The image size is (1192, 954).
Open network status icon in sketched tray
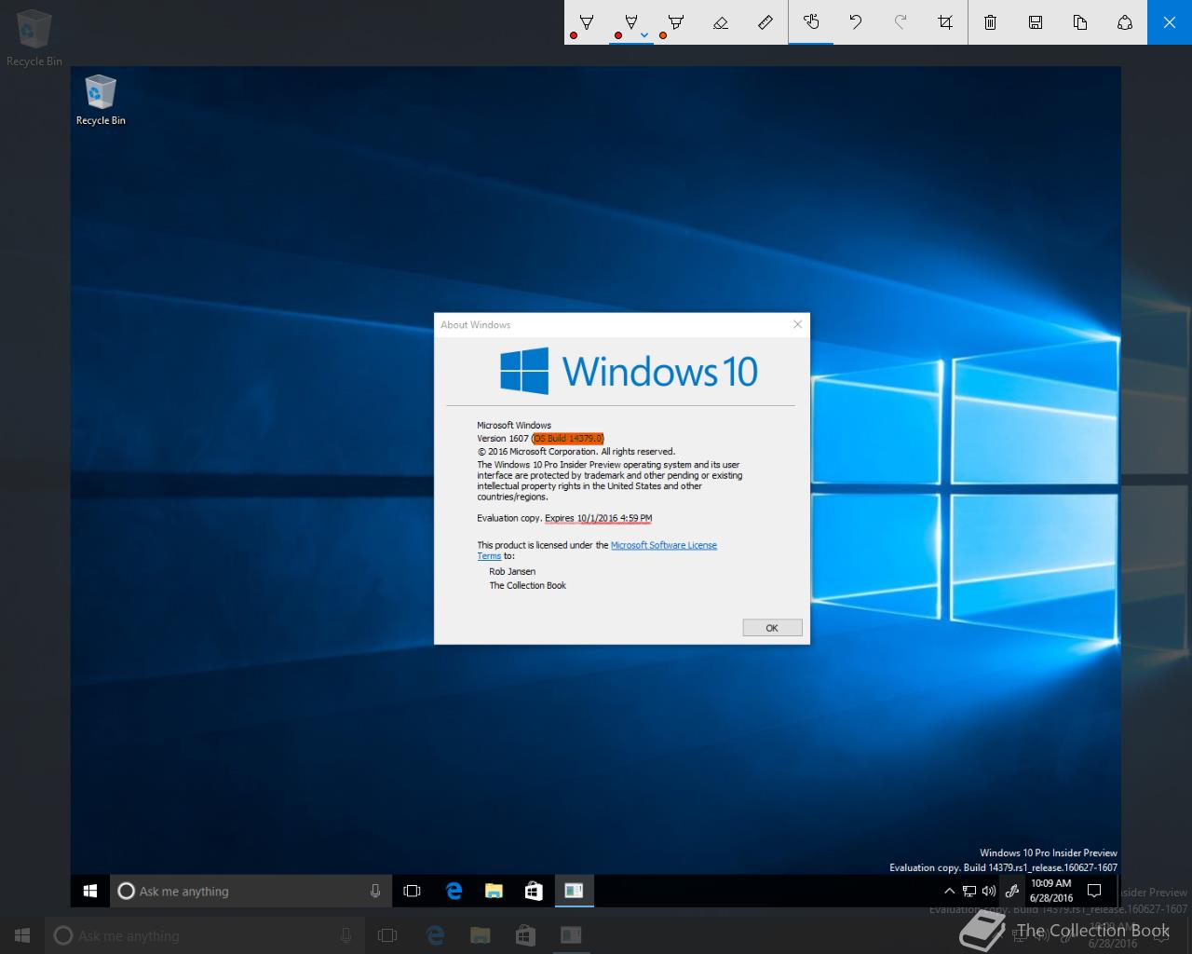point(969,892)
